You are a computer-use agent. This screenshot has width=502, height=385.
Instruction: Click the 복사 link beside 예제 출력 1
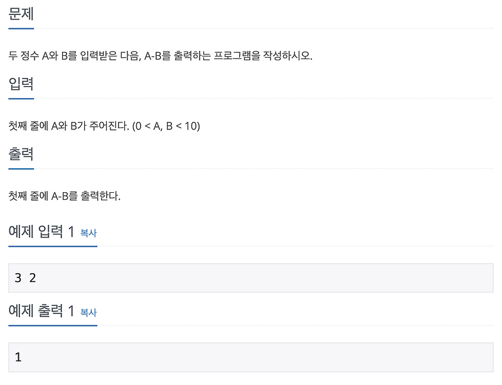(88, 312)
